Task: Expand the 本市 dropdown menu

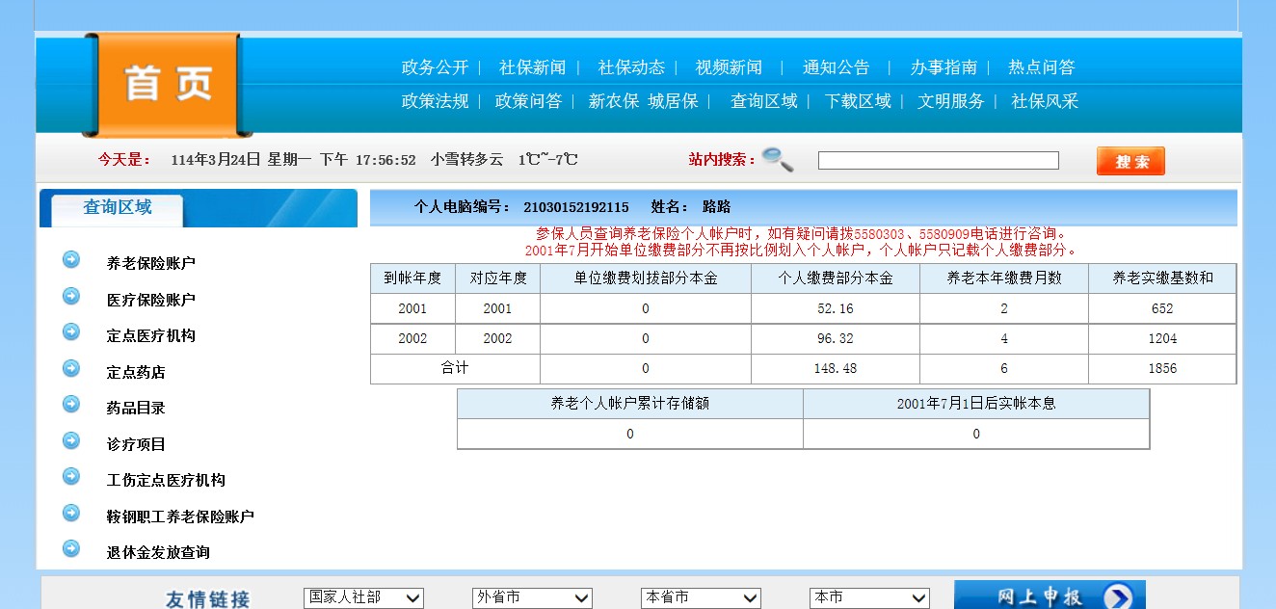Action: click(x=869, y=598)
